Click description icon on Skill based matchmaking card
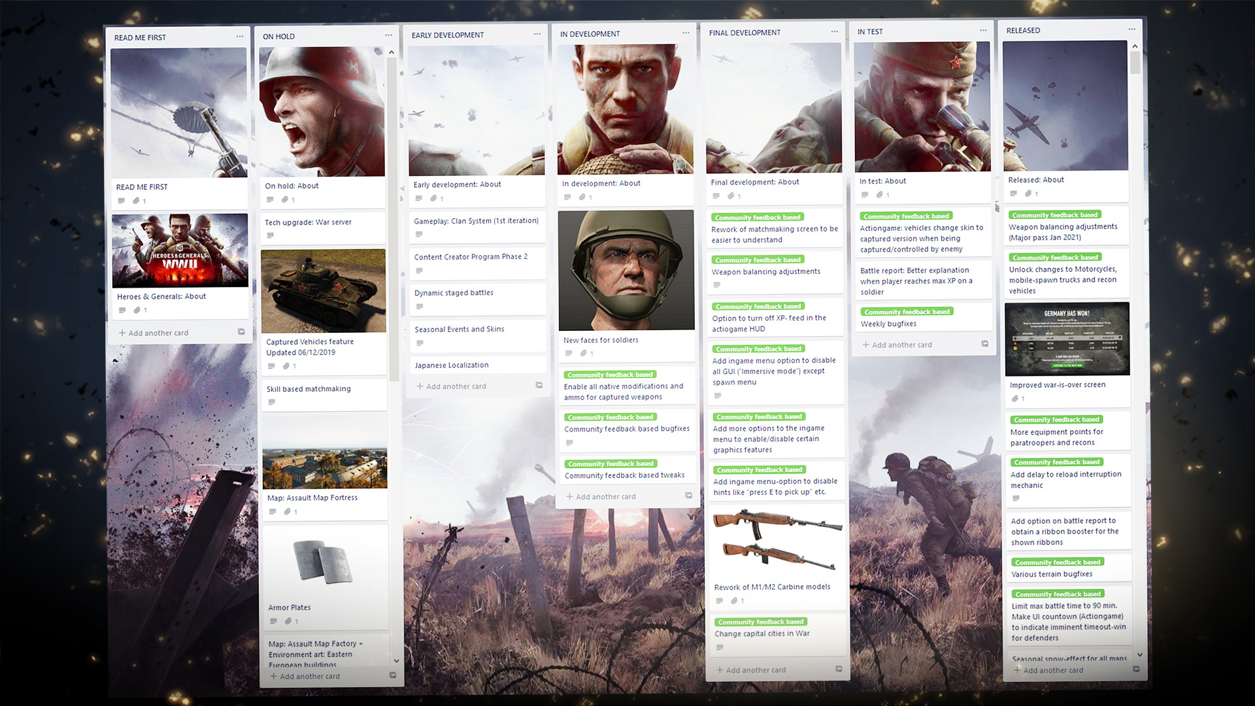Screen dimensions: 1255x706 (x=272, y=402)
